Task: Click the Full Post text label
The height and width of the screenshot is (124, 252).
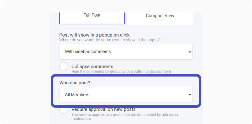Action: pyautogui.click(x=92, y=15)
